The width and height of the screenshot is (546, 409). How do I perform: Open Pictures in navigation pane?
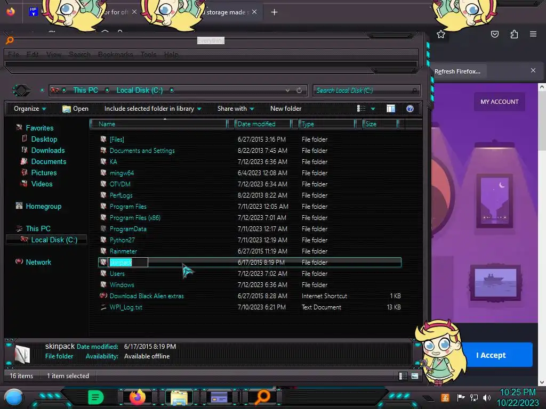tap(44, 173)
